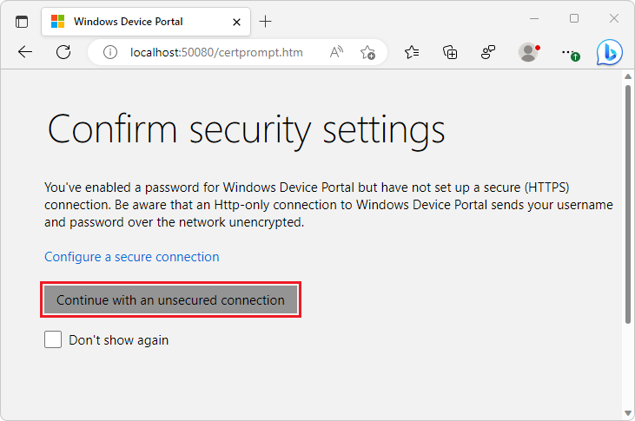Open a new tab with plus button
This screenshot has width=635, height=421.
click(265, 21)
